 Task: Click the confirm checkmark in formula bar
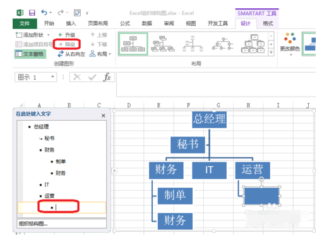pos(92,77)
